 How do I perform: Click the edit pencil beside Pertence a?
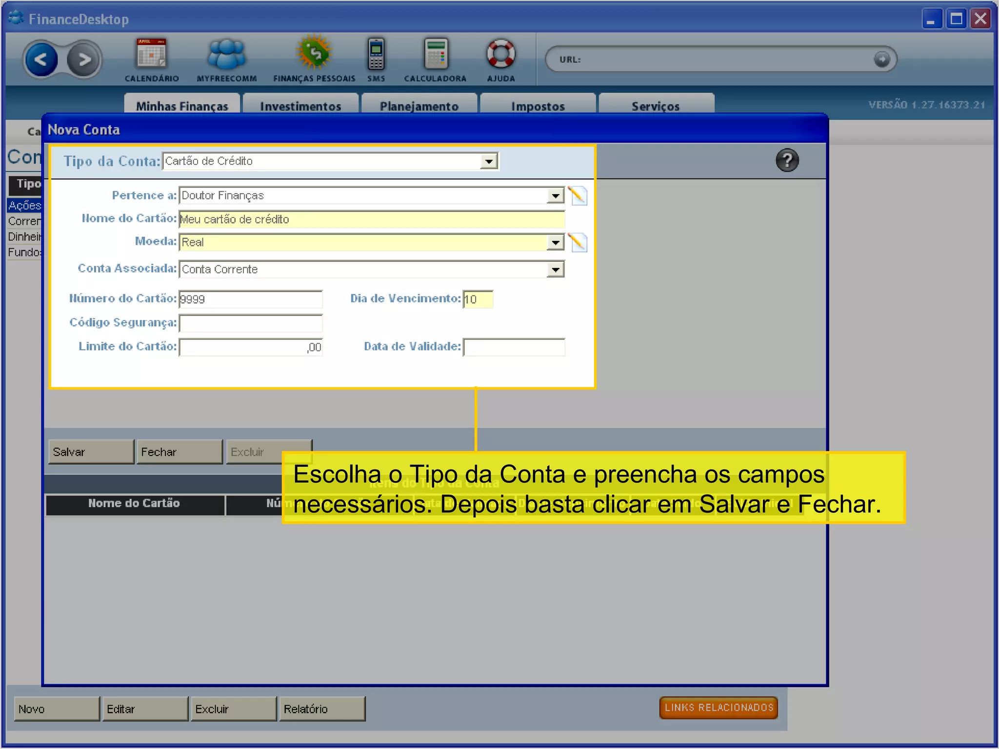pos(578,196)
